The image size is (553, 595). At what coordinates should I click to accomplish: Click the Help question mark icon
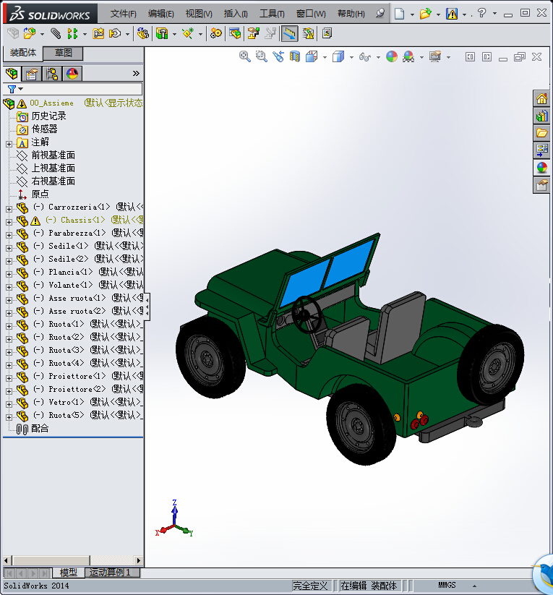coord(481,13)
